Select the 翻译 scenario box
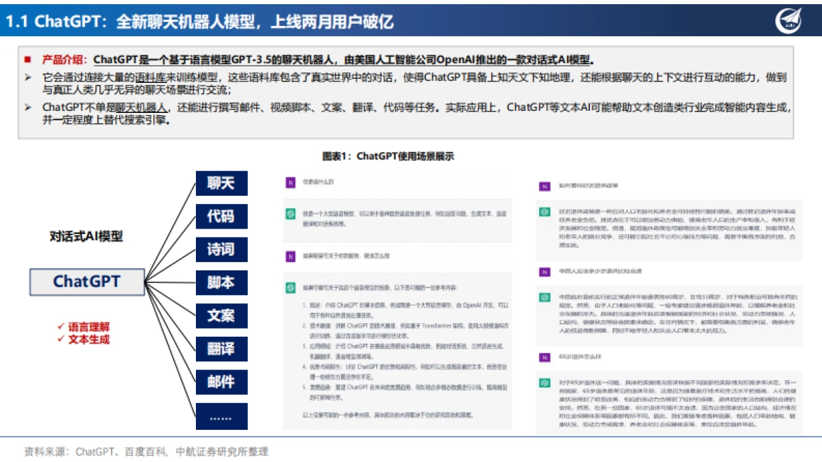 point(221,348)
